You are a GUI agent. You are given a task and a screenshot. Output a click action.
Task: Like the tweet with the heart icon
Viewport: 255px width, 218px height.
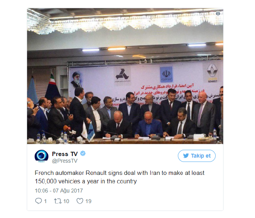pos(80,201)
